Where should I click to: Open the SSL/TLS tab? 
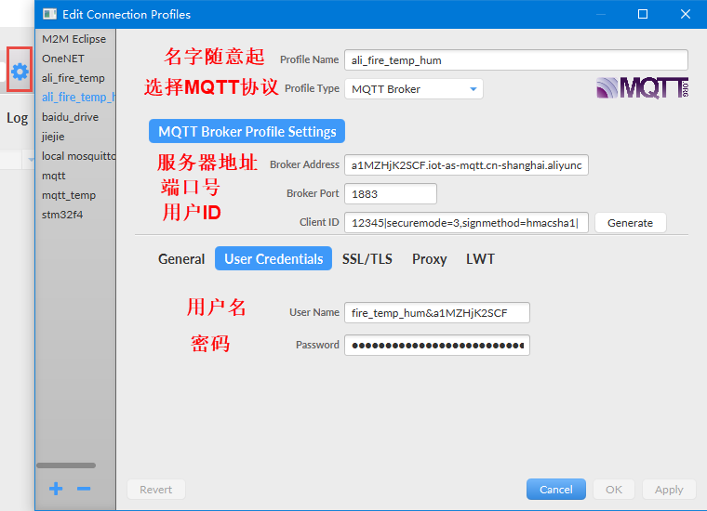click(x=367, y=259)
